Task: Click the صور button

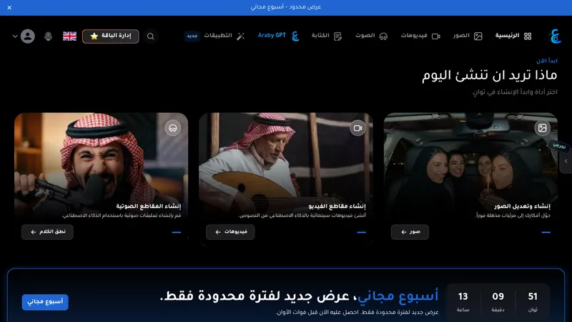Action: coord(410,232)
